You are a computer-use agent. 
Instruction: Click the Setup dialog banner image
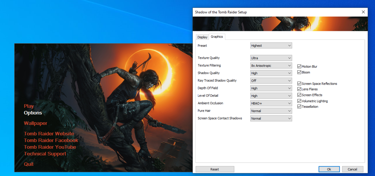[x=280, y=24]
